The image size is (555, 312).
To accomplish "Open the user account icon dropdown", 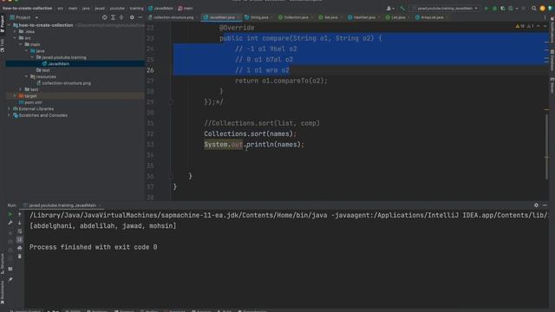I will (x=390, y=8).
